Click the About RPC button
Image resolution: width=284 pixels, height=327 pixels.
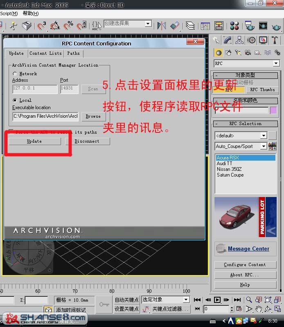coord(246,275)
